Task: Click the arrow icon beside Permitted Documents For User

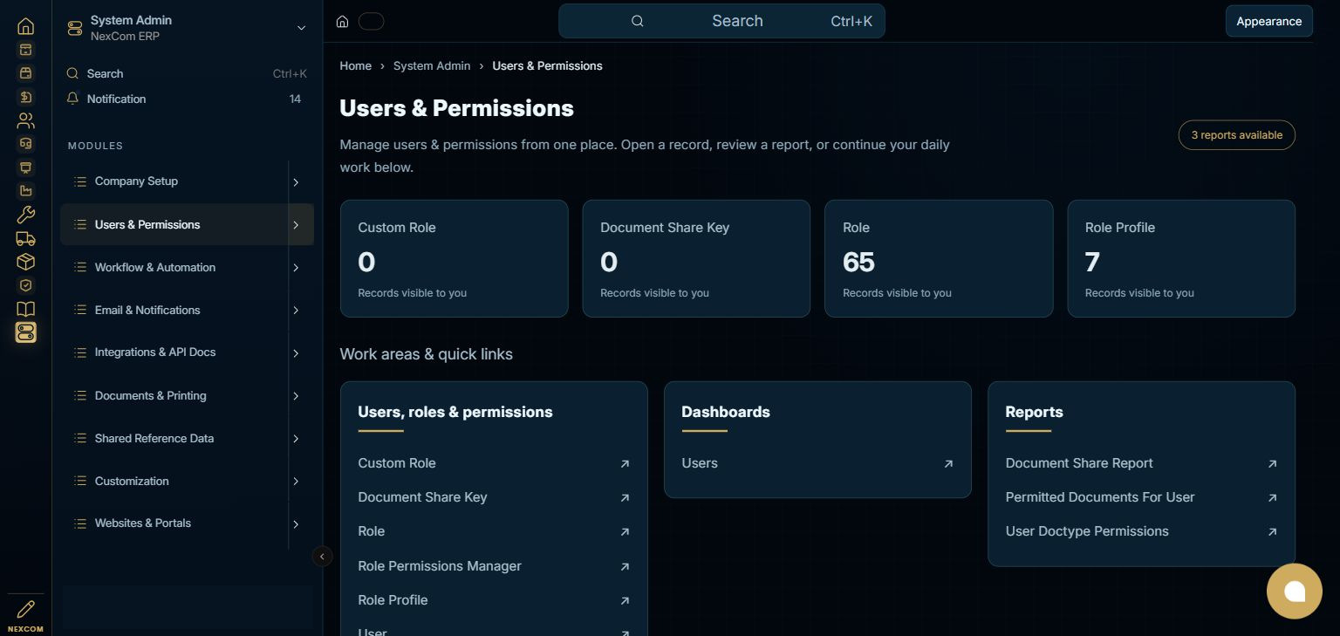Action: (1272, 498)
